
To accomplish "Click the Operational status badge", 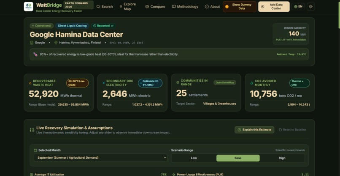I will coord(42,26).
